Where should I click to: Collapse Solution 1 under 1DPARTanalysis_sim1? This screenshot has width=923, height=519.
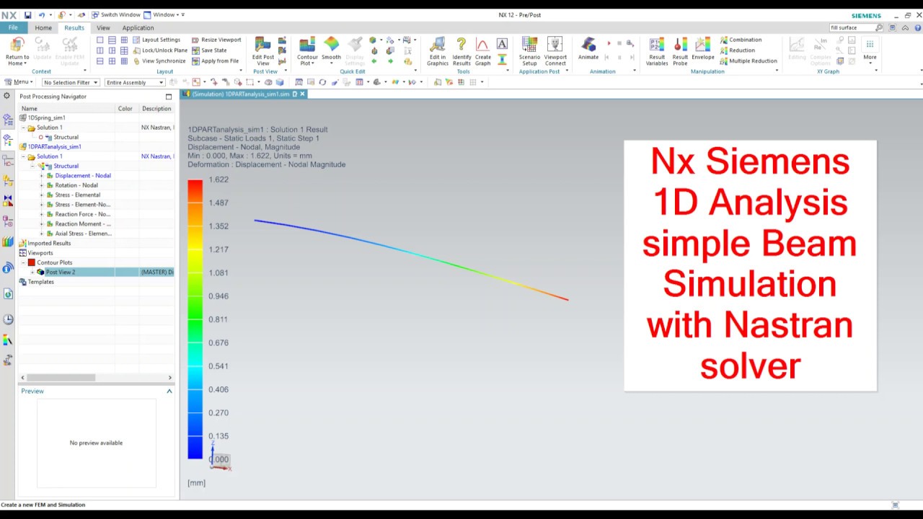[x=23, y=156]
